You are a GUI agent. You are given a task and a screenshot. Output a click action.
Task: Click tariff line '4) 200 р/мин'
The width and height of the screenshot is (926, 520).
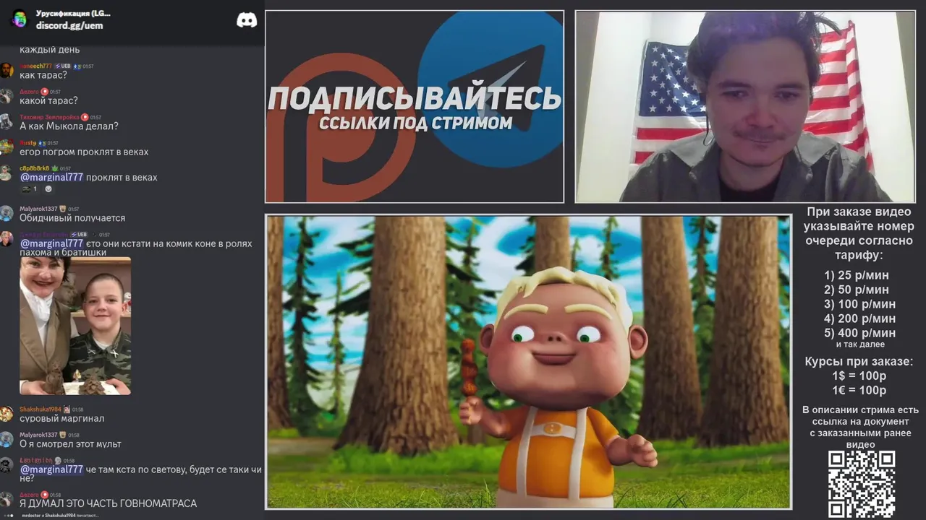(859, 318)
